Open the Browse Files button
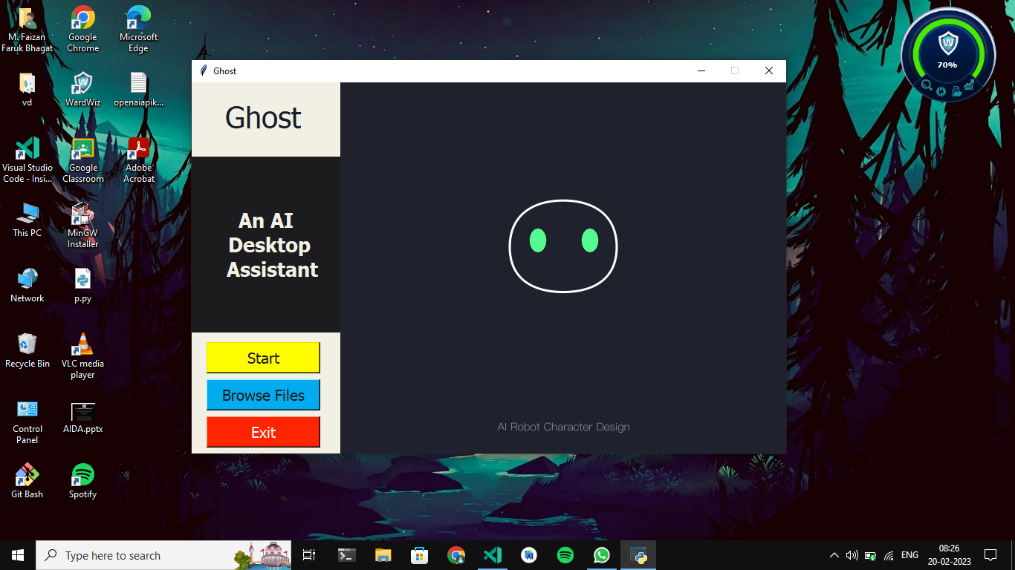 pyautogui.click(x=263, y=395)
